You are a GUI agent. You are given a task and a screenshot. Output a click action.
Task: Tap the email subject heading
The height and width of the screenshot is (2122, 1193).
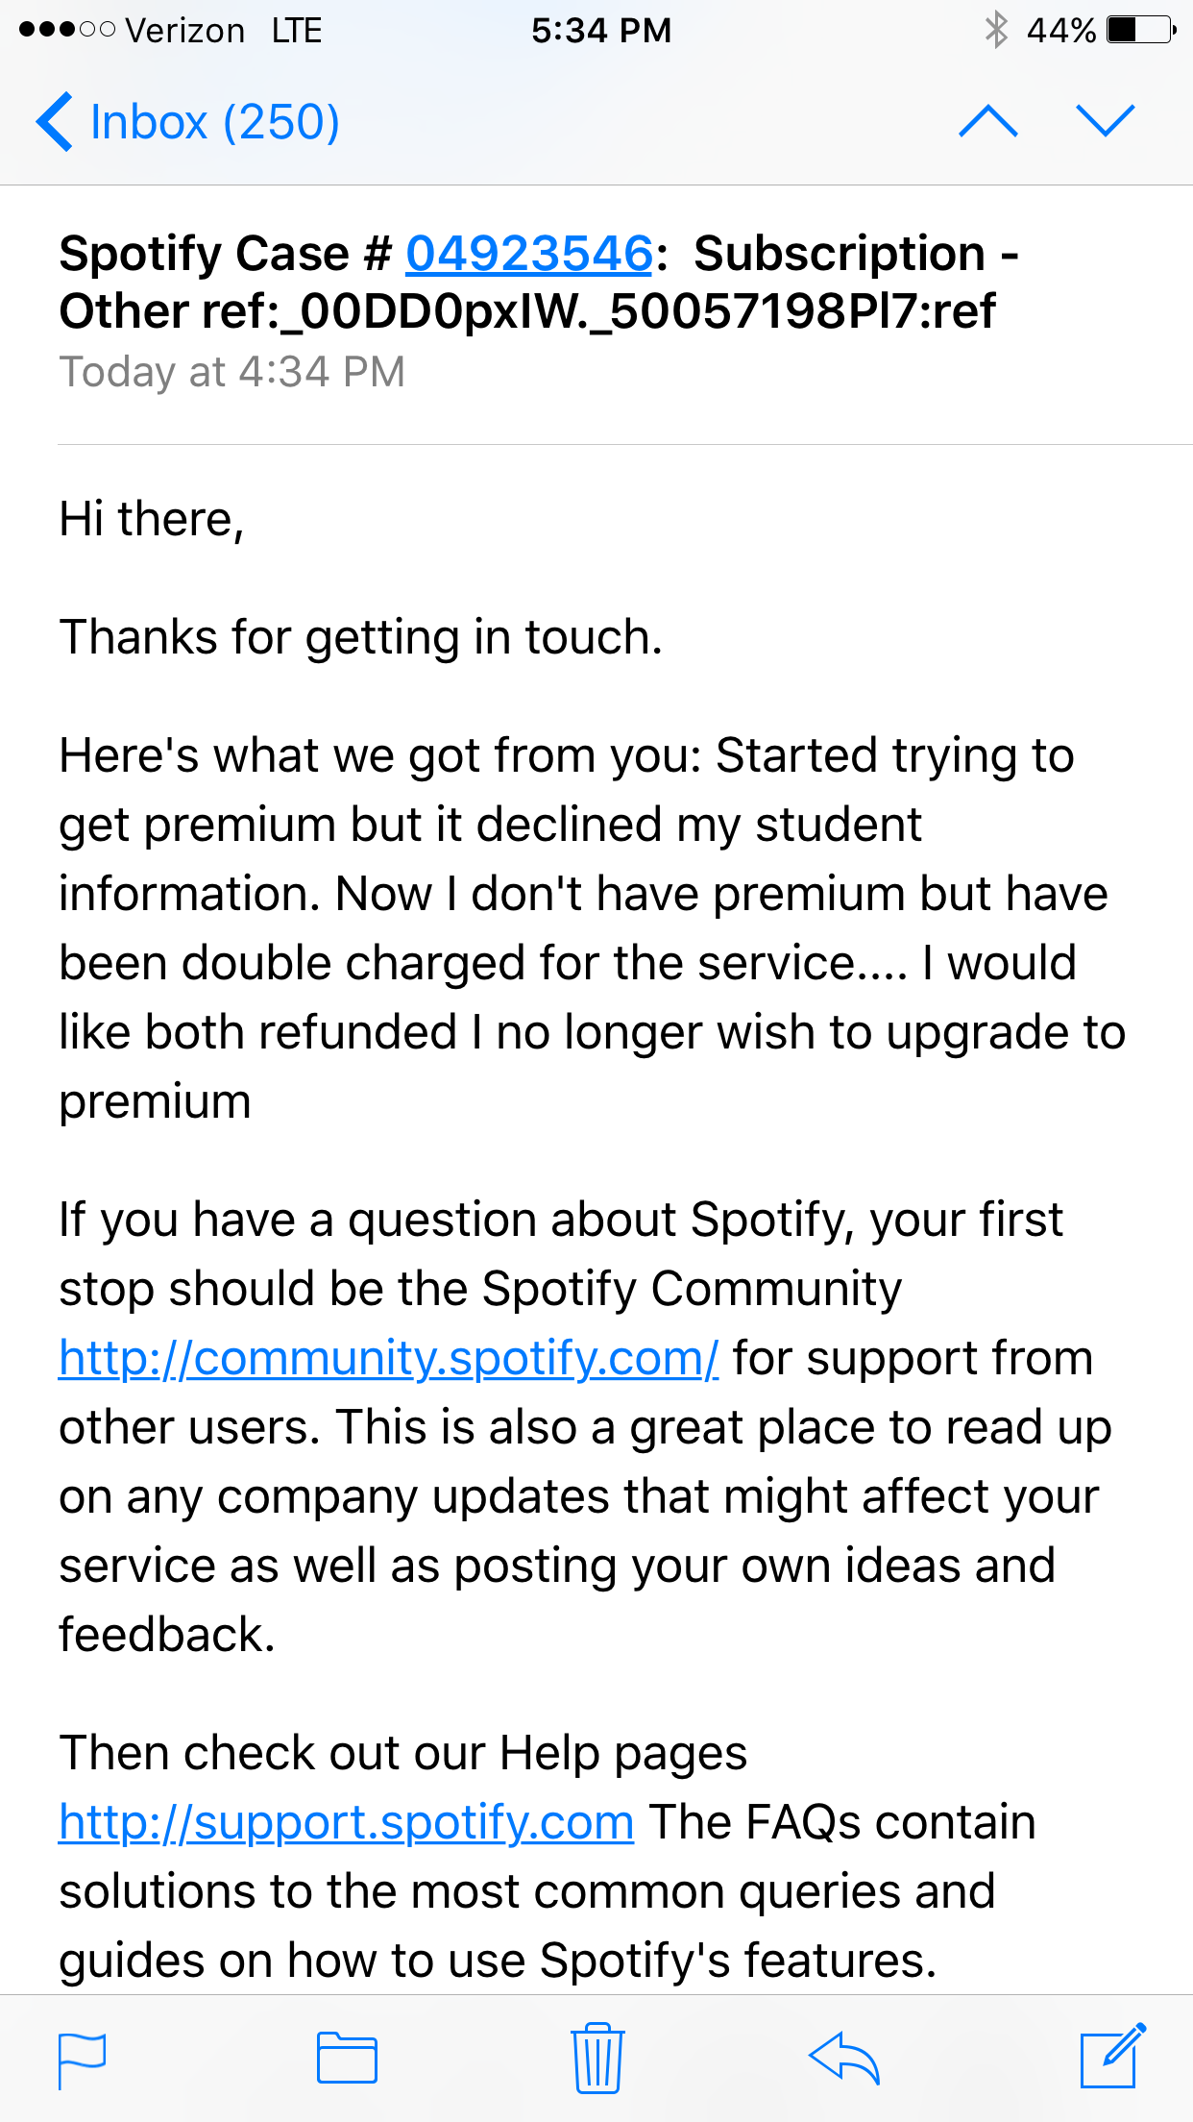[539, 283]
